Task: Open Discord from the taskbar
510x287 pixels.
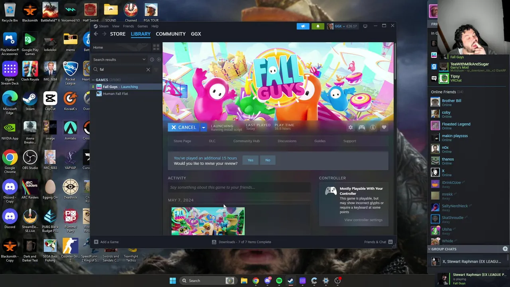Action: pos(267,281)
